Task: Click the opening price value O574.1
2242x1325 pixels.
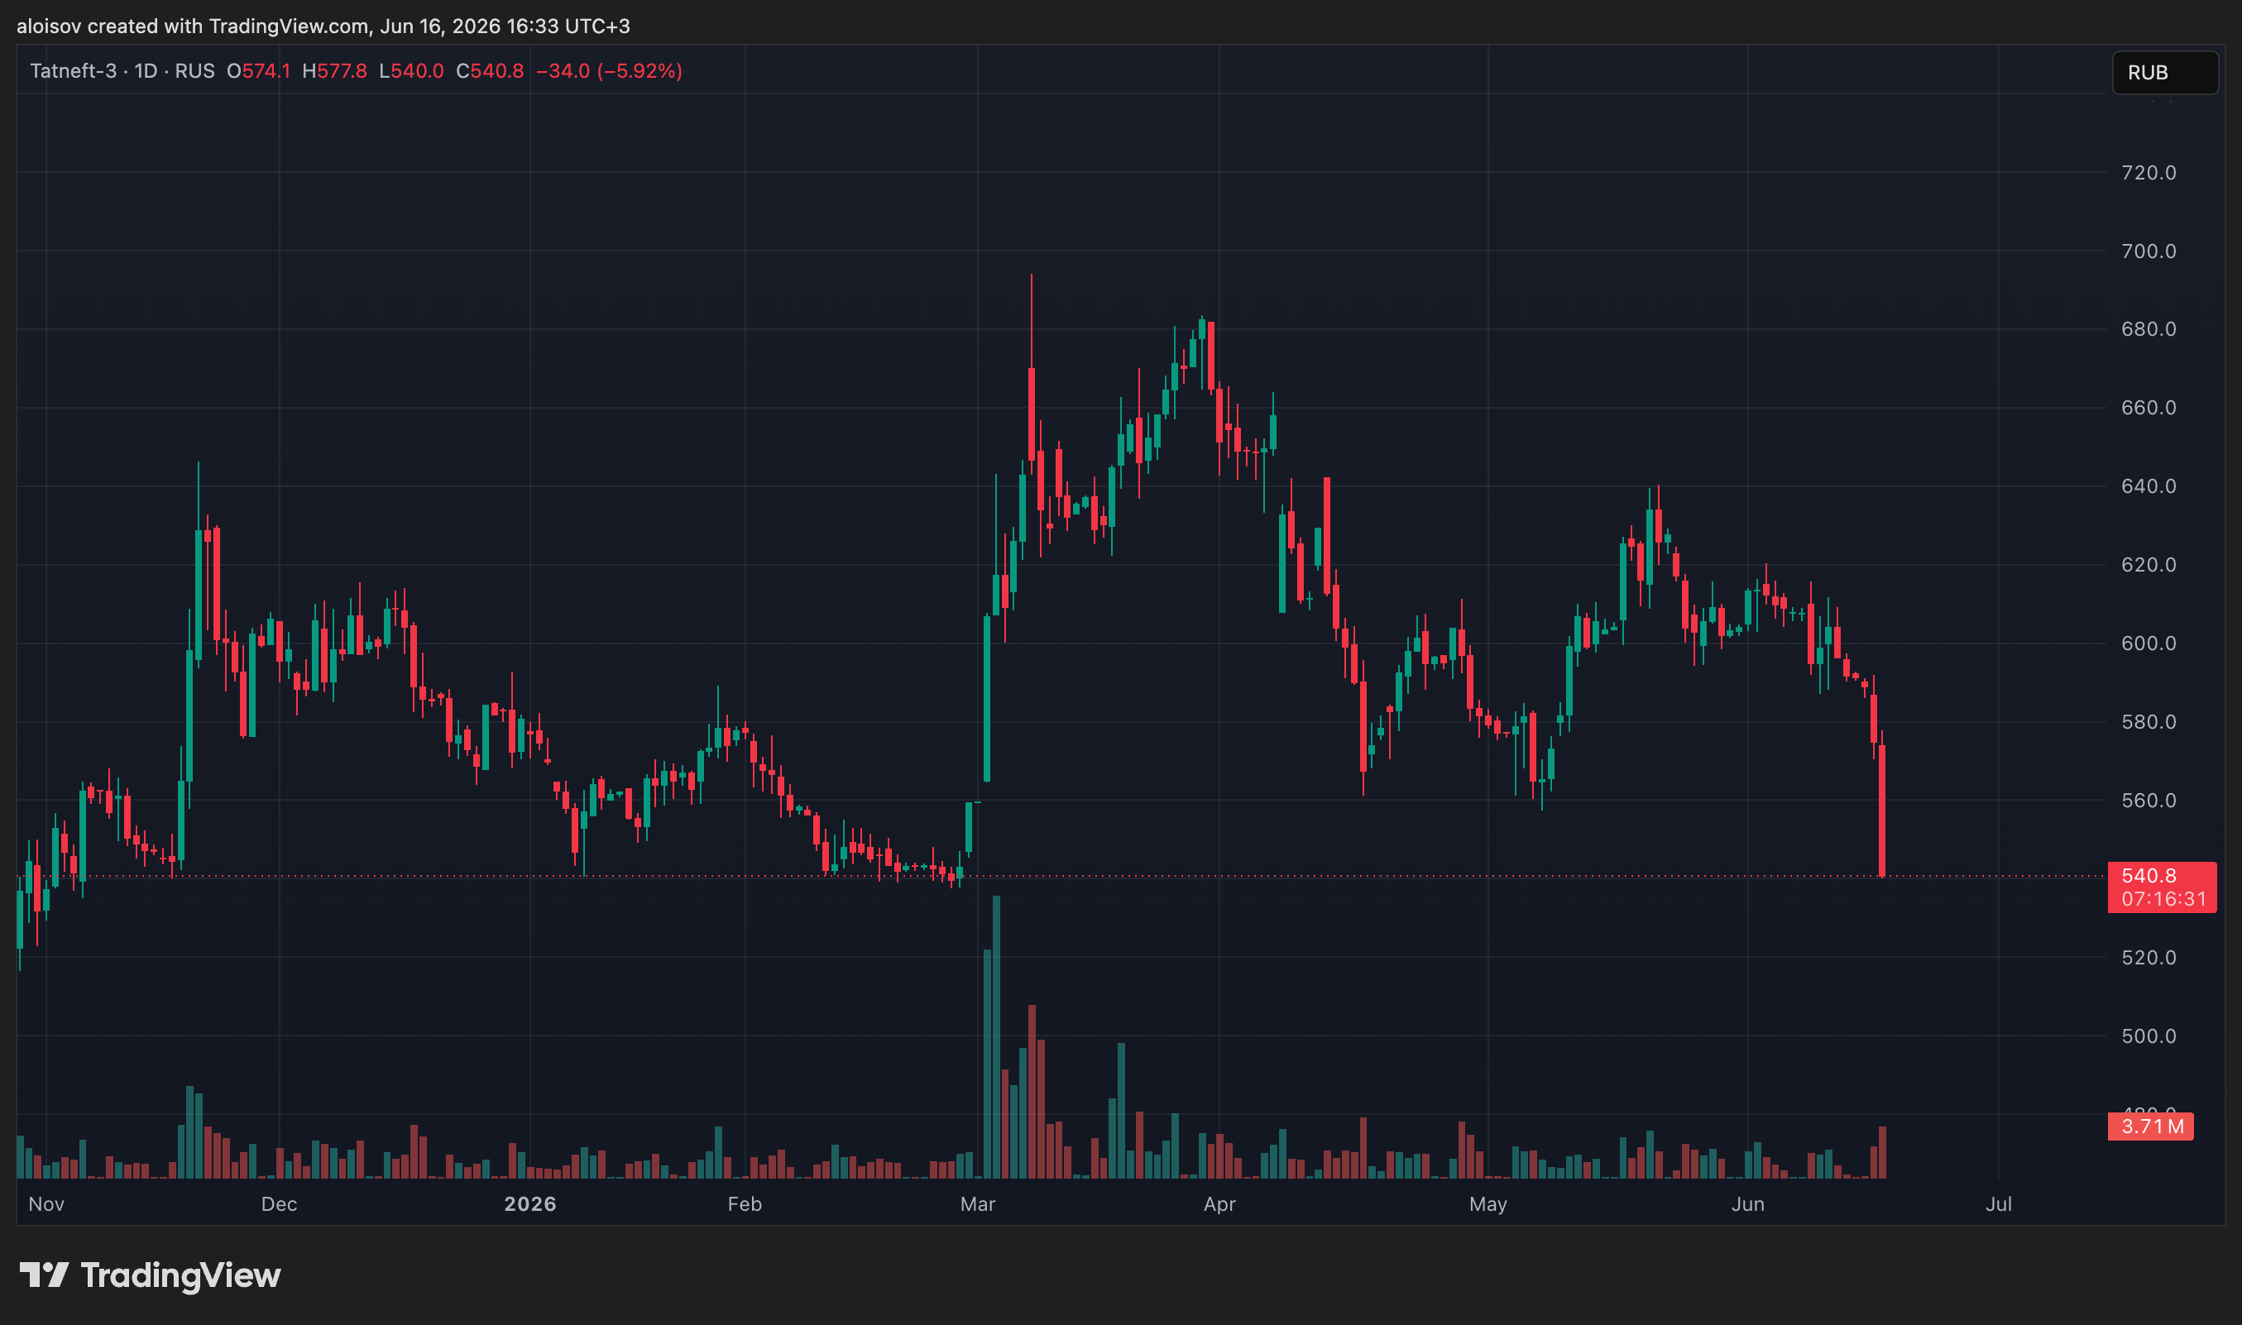Action: click(258, 70)
